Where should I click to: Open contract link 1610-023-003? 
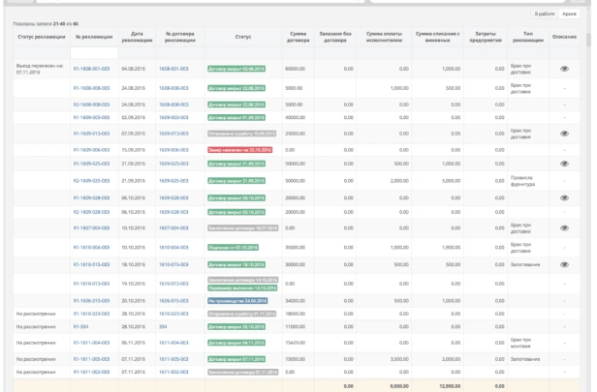(x=173, y=314)
